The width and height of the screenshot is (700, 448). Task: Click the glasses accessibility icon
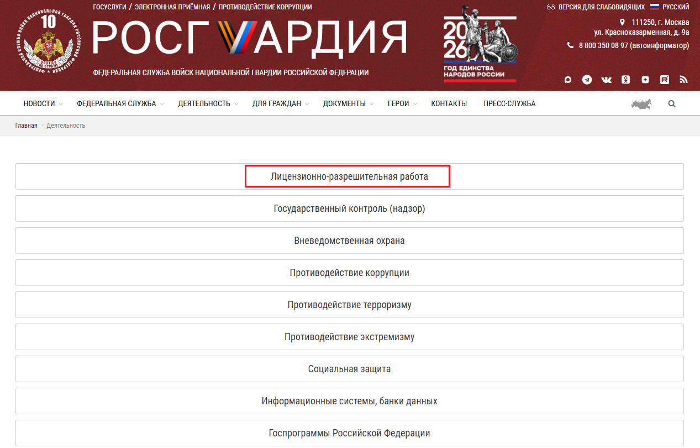tap(550, 7)
